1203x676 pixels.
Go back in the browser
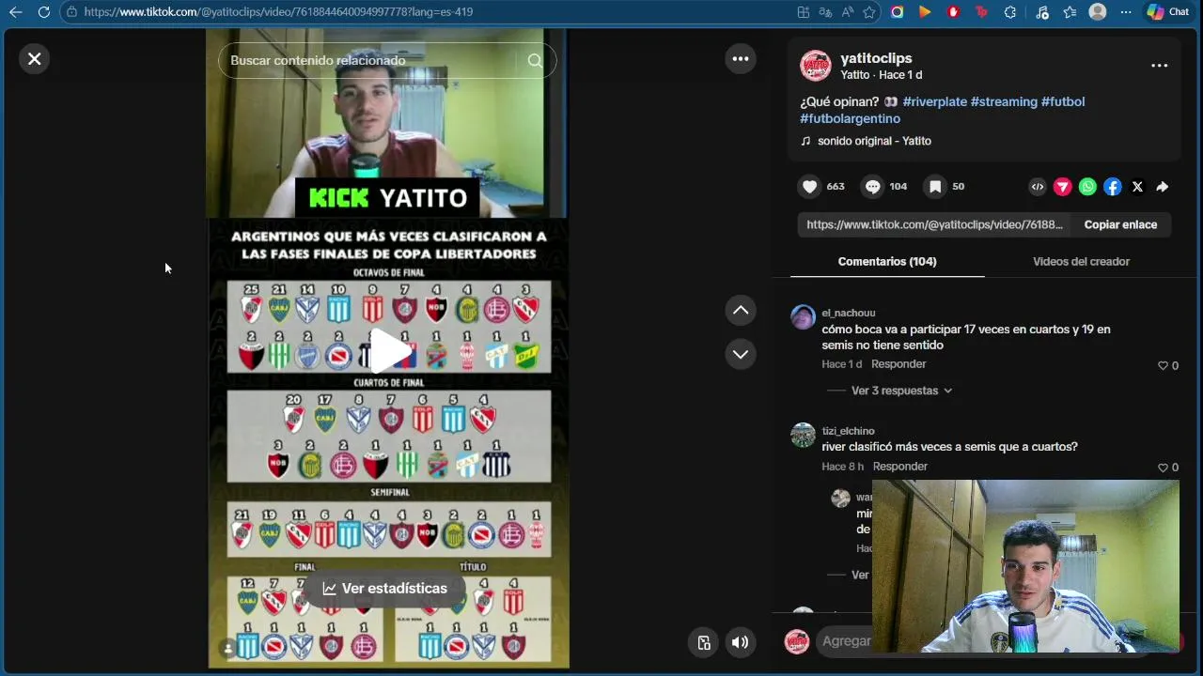pos(15,12)
